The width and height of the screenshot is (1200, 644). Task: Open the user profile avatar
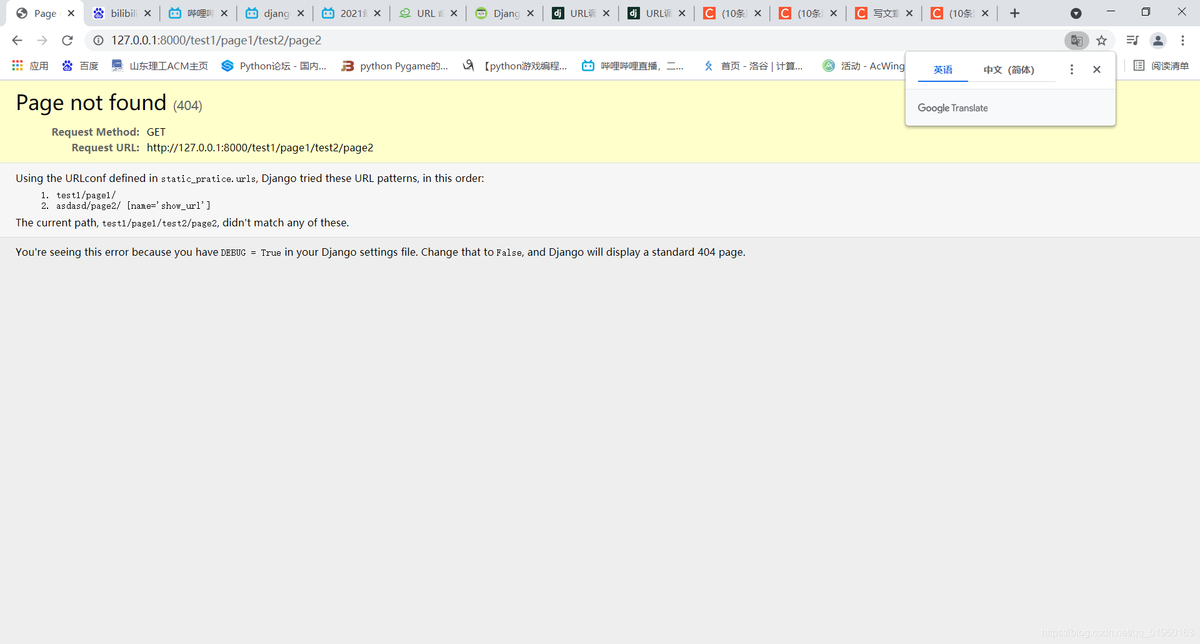click(x=1158, y=41)
